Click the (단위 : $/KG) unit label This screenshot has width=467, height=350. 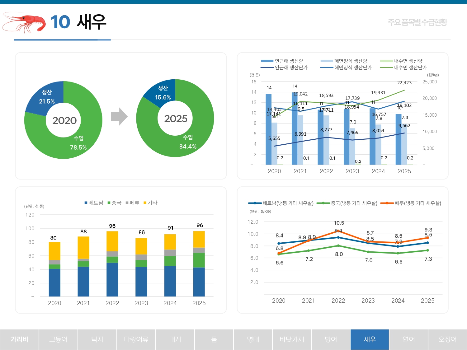pos(260,212)
